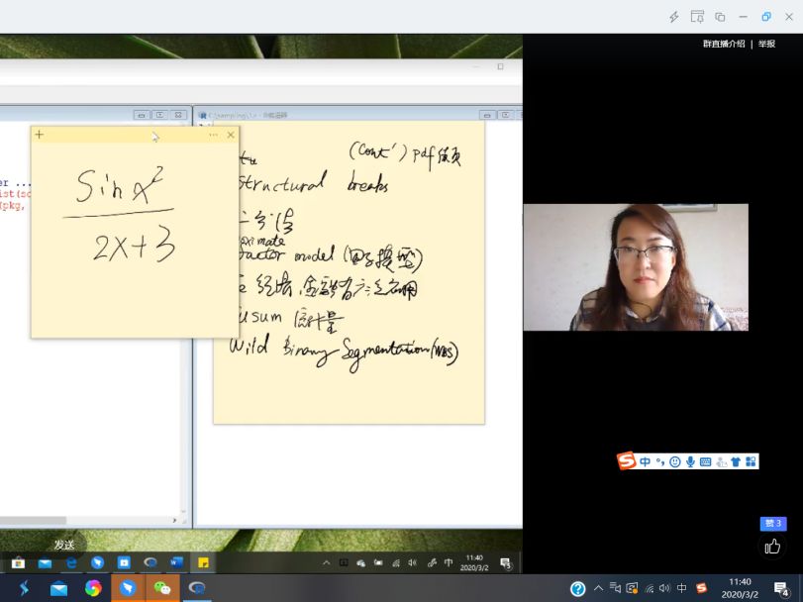Screen dimensions: 803x602
Task: Open the taskbar clock showing 11:40
Action: [x=739, y=588]
